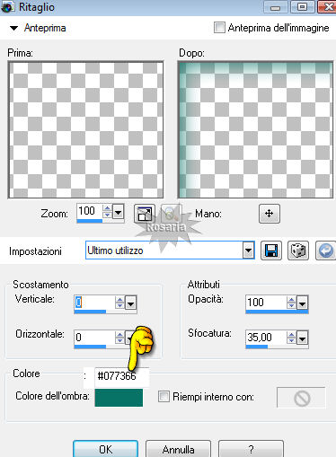Click the Ritaglio title bar app icon
The image size is (336, 457).
point(7,6)
